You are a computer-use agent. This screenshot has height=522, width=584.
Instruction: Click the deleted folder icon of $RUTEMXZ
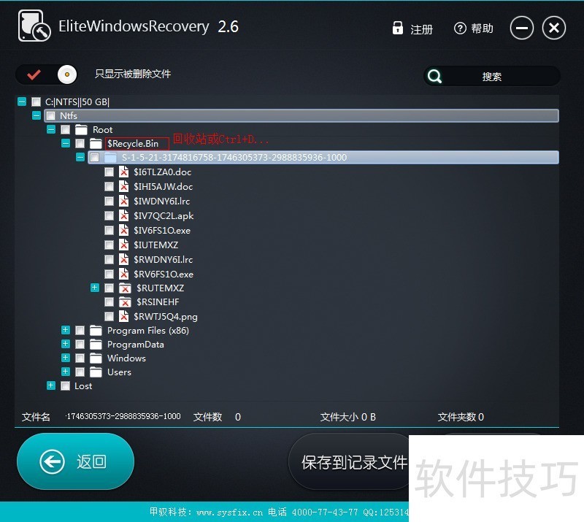(124, 288)
